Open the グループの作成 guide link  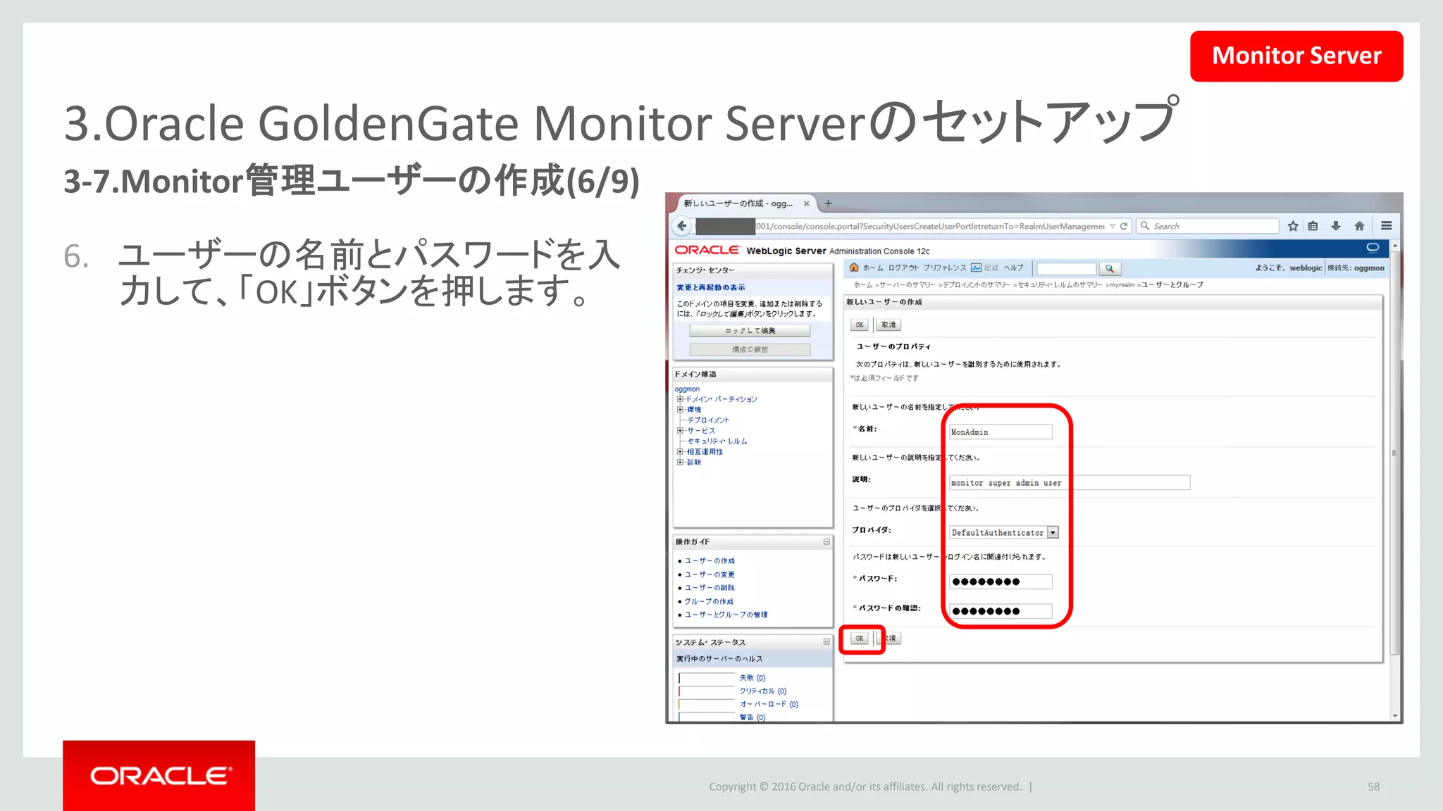click(709, 602)
